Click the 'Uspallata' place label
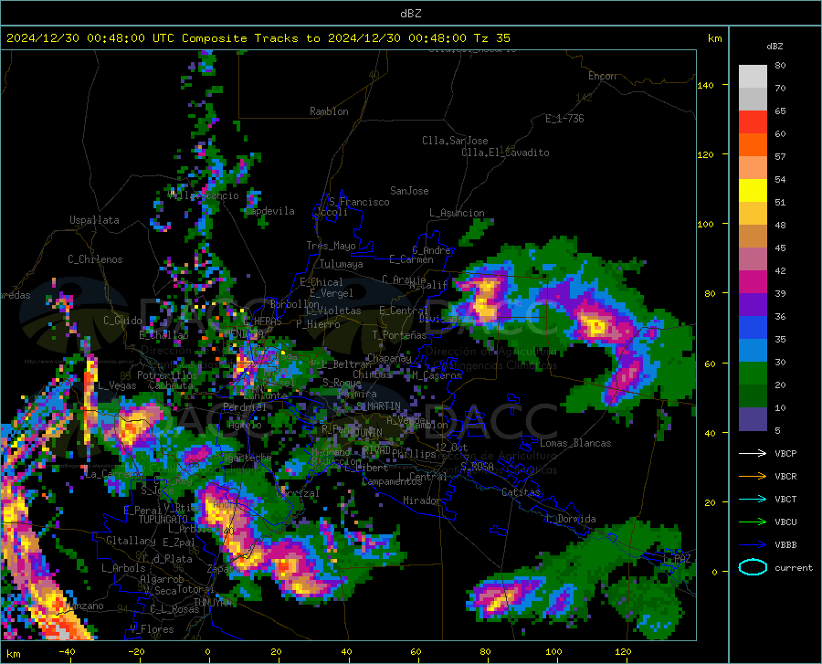Viewport: 822px width, 664px height. [x=94, y=220]
